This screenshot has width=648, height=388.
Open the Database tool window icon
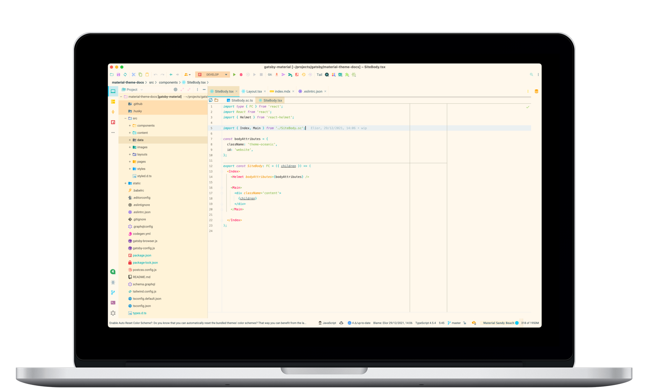tap(536, 92)
